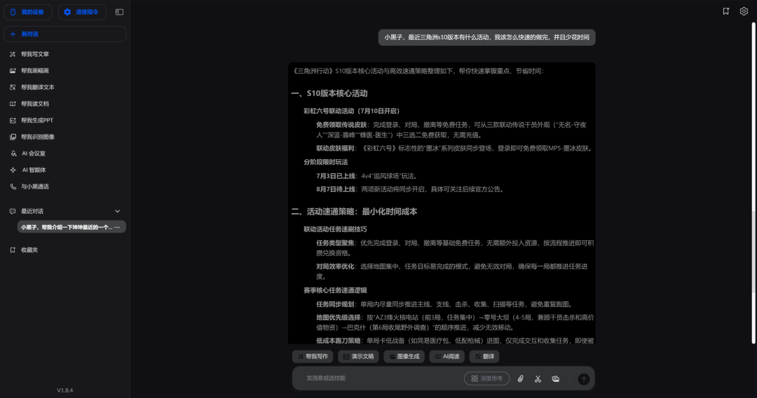Click text 任务类型聚焦
This screenshot has height=398, width=757.
coord(335,243)
